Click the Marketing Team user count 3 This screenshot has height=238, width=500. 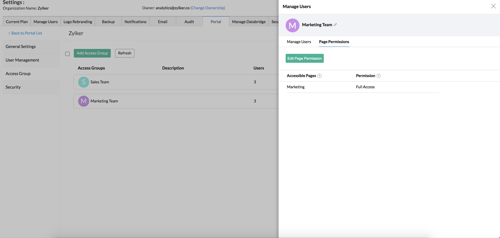255,101
